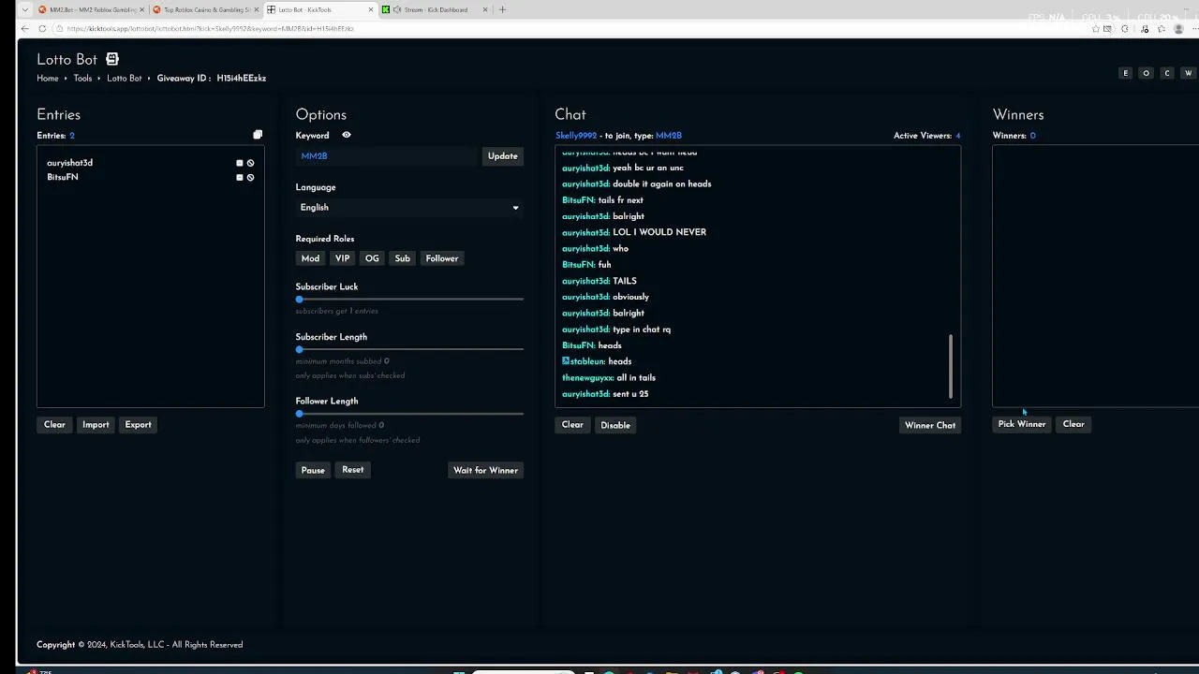The height and width of the screenshot is (674, 1199).
Task: Adjust the Follower Length slider
Action: pyautogui.click(x=409, y=414)
